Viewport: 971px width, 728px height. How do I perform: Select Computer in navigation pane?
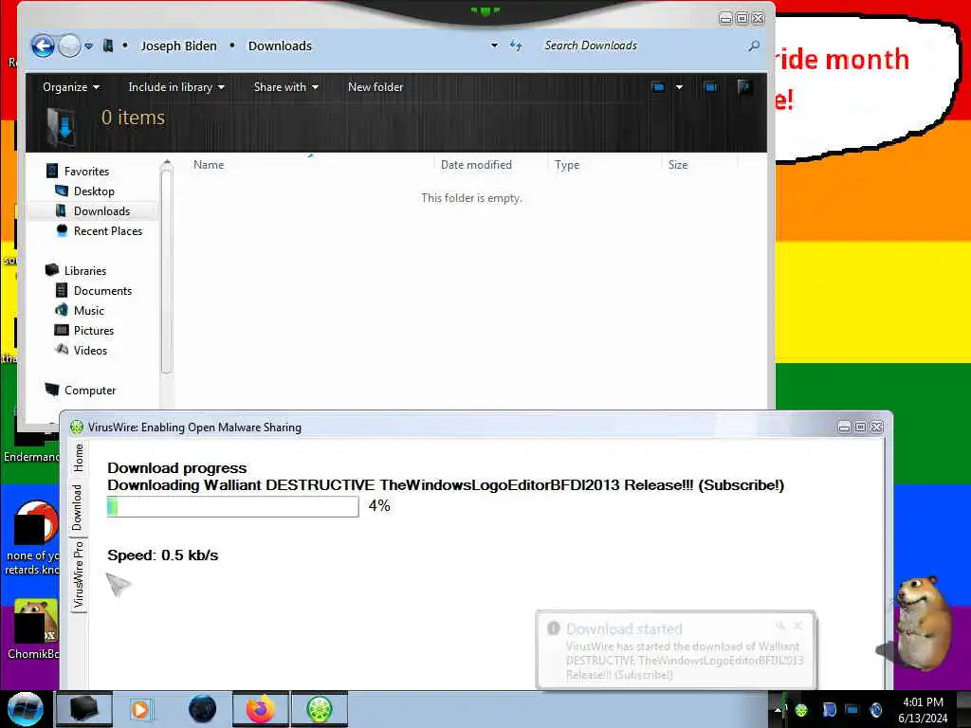pos(90,390)
